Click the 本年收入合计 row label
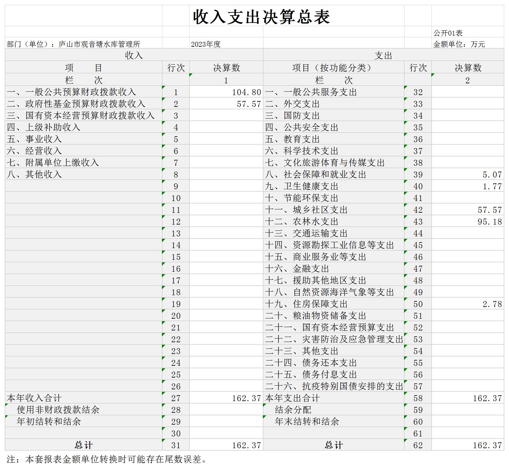 tap(34, 398)
